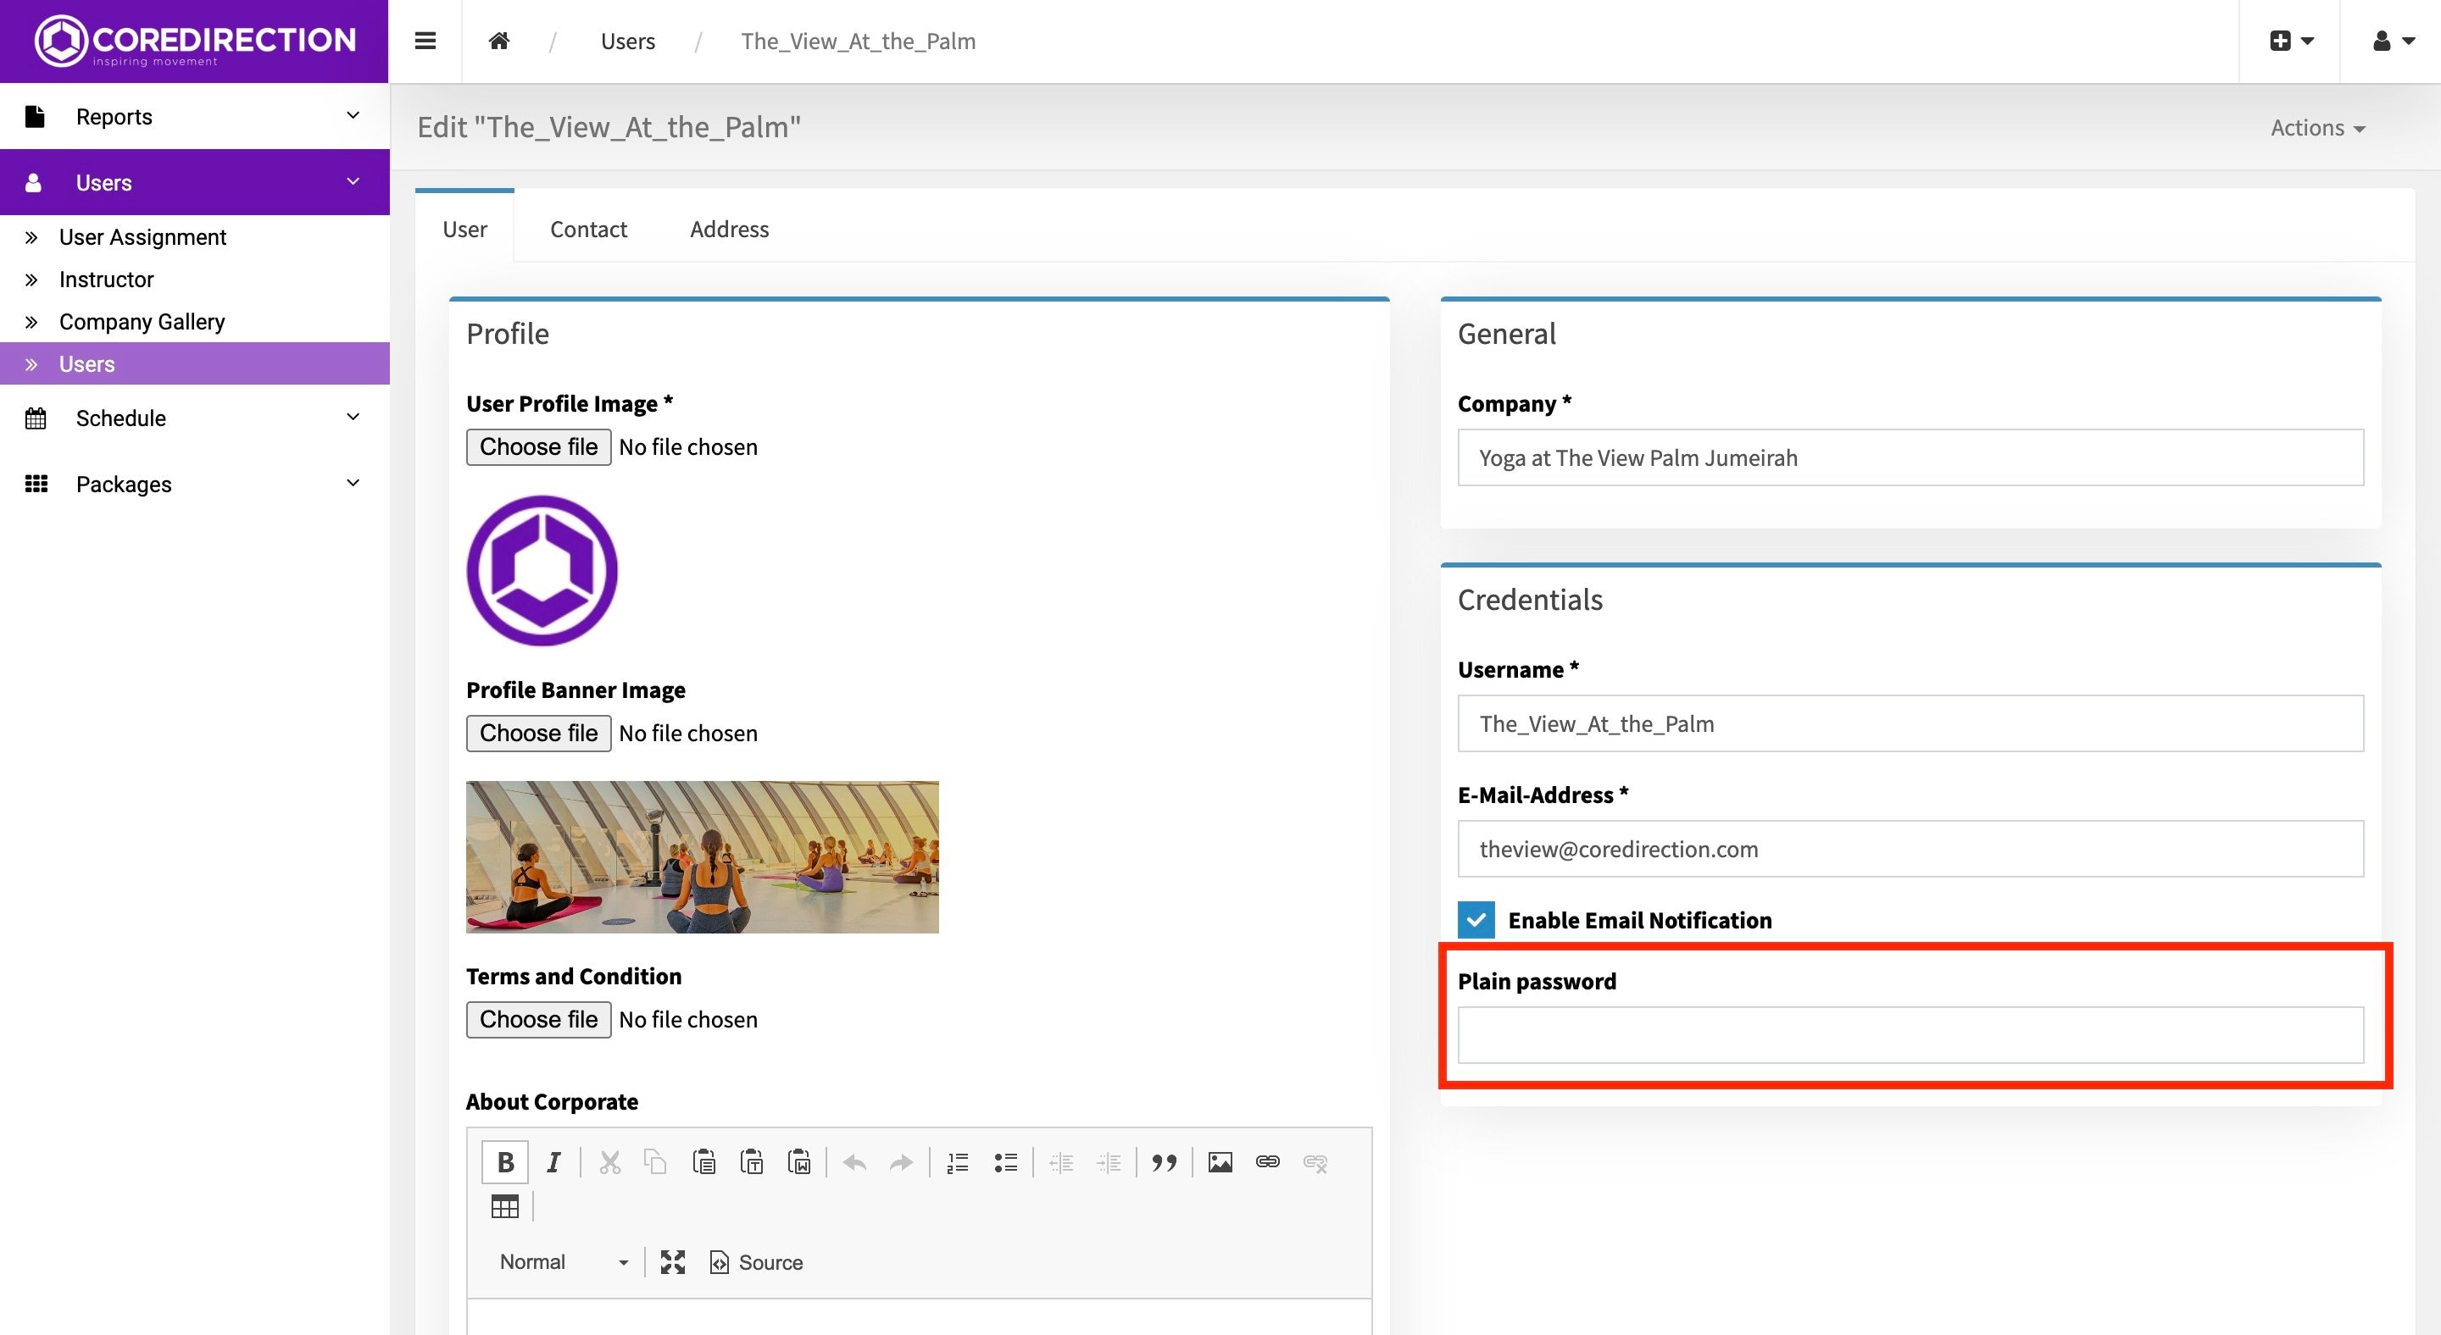
Task: Click the Undo arrow icon
Action: tap(854, 1161)
